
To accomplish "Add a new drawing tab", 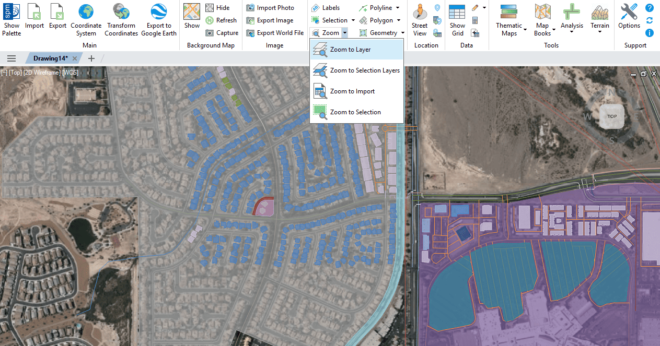I will [x=91, y=58].
